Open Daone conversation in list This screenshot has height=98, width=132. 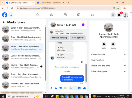22,57
